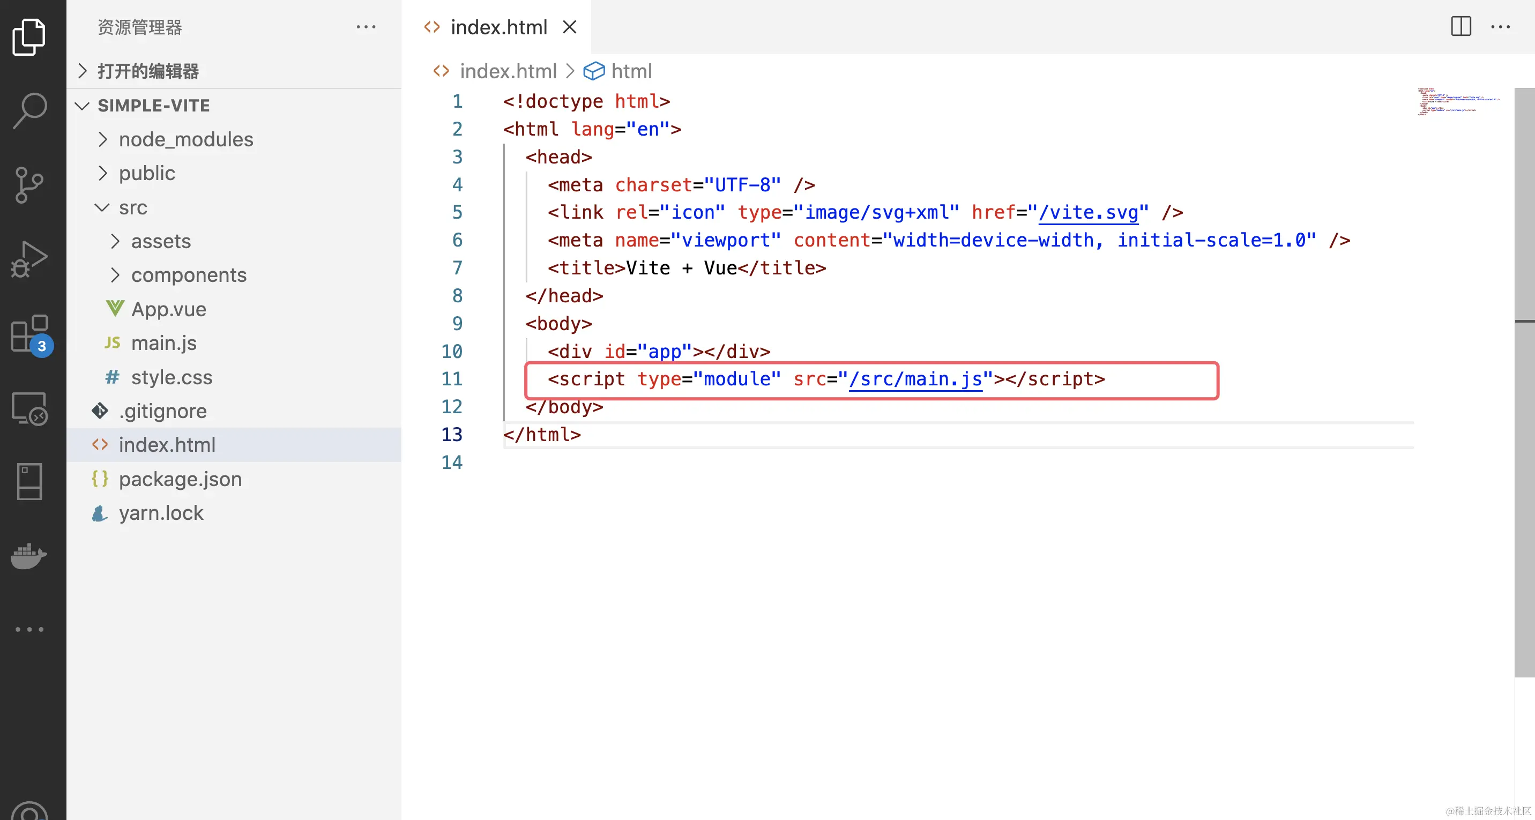Select the index.html editor tab
The width and height of the screenshot is (1535, 820).
pyautogui.click(x=496, y=27)
